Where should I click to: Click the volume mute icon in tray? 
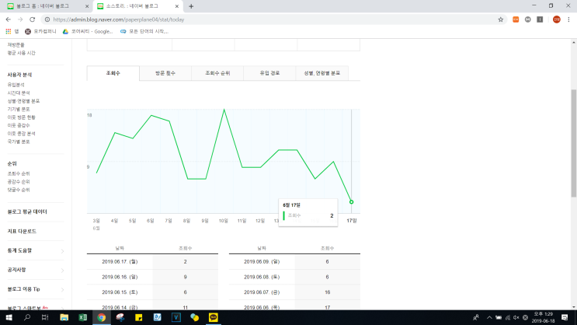[x=516, y=317]
